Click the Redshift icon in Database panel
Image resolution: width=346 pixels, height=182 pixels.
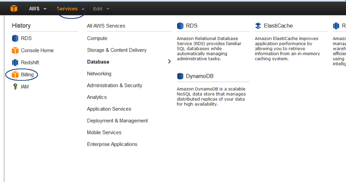pos(336,26)
